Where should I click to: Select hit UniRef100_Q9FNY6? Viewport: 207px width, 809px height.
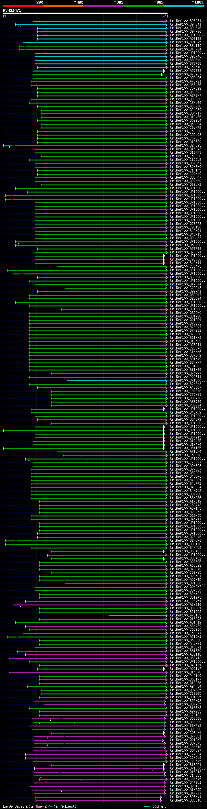186,32
